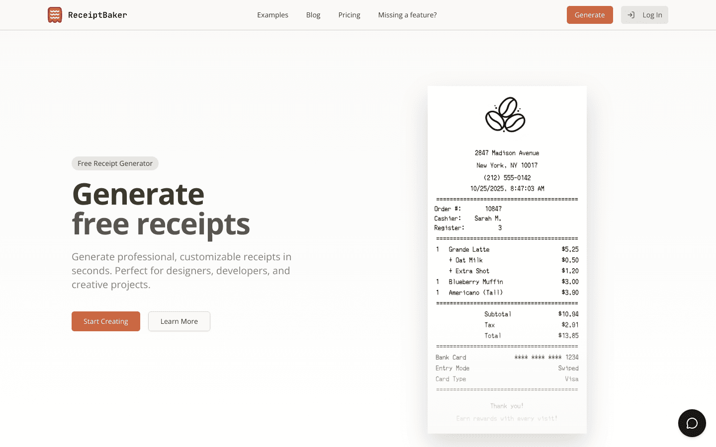Click the coffee beans receipt logo

coord(506,115)
